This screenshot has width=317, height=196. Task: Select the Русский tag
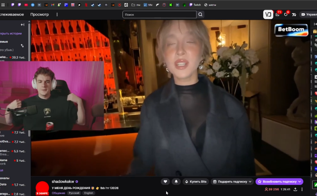pyautogui.click(x=74, y=193)
